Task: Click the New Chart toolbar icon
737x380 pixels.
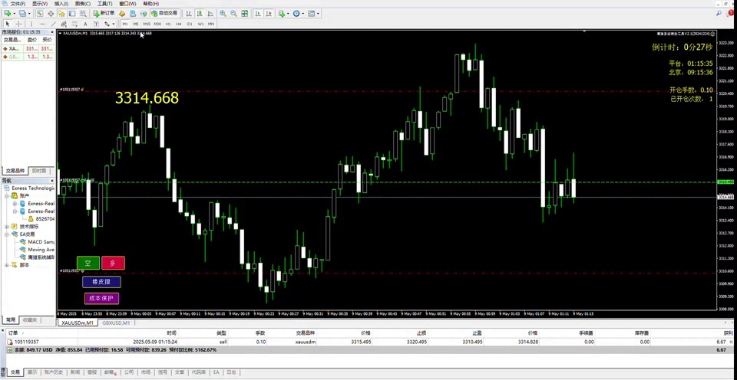Action: pos(8,14)
